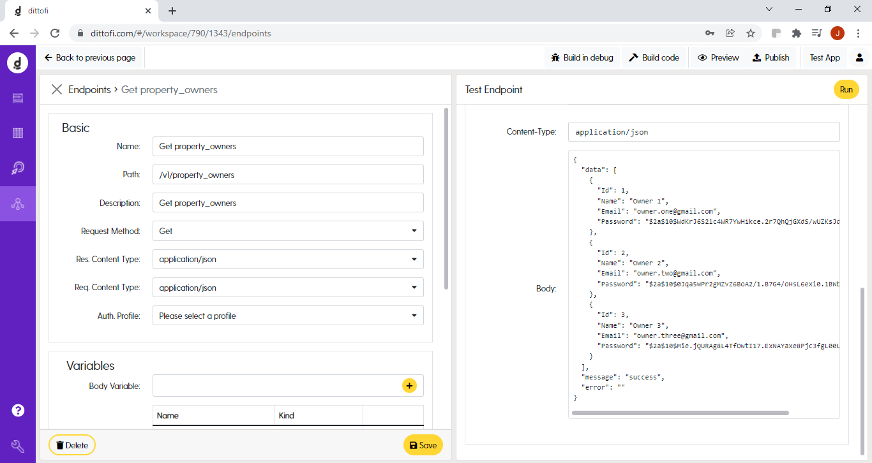Bookmark this page with star icon

(x=751, y=33)
